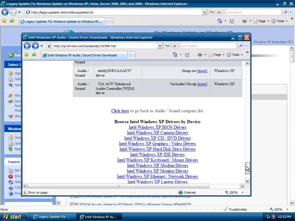
Task: Open Intel Windows XP Hard Disk Drive Drivers
Action: [x=158, y=149]
